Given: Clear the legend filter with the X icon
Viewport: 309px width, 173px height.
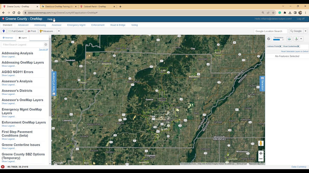Looking at the screenshot, I should [x=46, y=45].
